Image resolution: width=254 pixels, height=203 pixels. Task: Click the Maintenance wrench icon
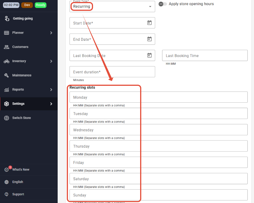[7, 75]
